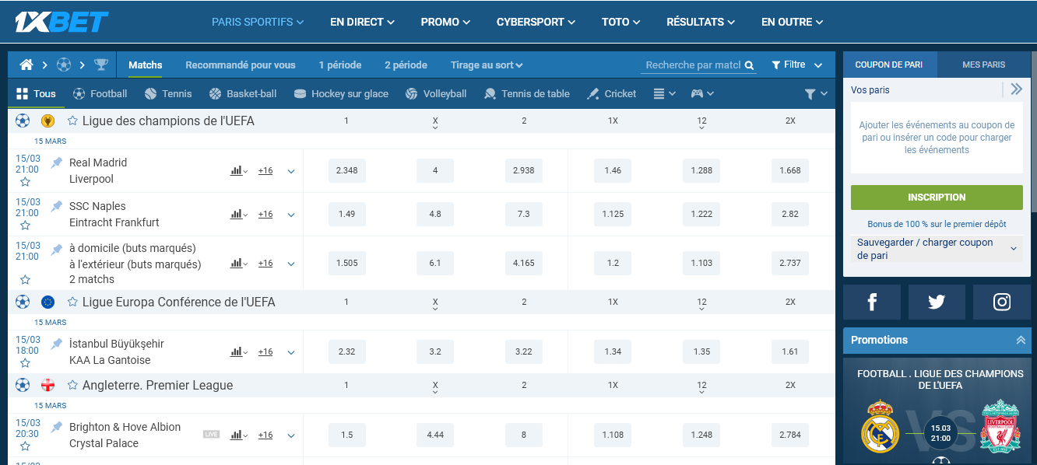Open the more sports list dropdown
The image size is (1037, 465).
point(664,93)
